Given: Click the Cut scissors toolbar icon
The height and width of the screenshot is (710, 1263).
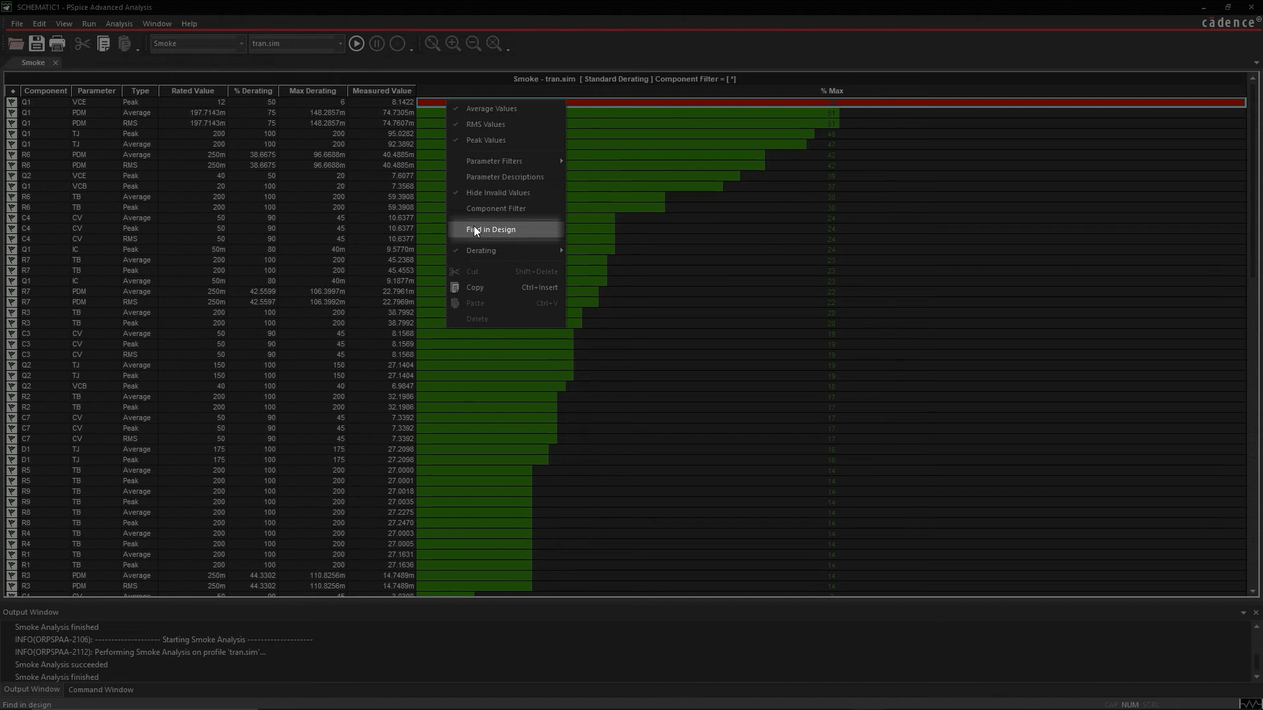Looking at the screenshot, I should [x=82, y=43].
